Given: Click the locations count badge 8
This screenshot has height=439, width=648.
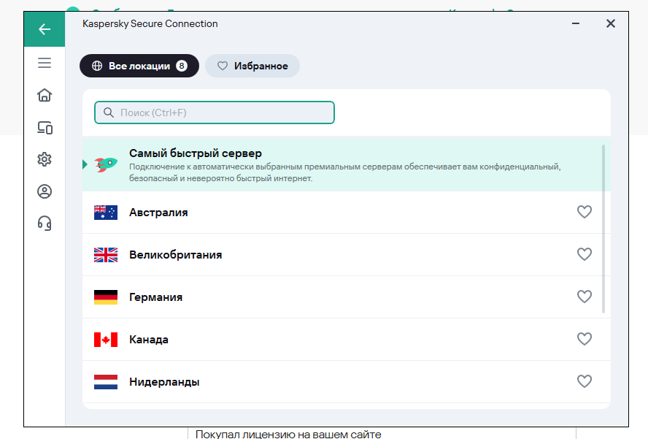Looking at the screenshot, I should click(x=182, y=66).
